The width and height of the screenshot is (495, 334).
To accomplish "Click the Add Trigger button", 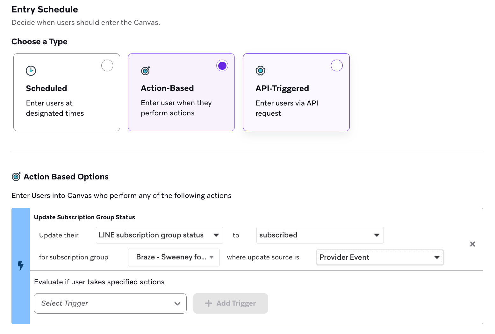I will (230, 303).
